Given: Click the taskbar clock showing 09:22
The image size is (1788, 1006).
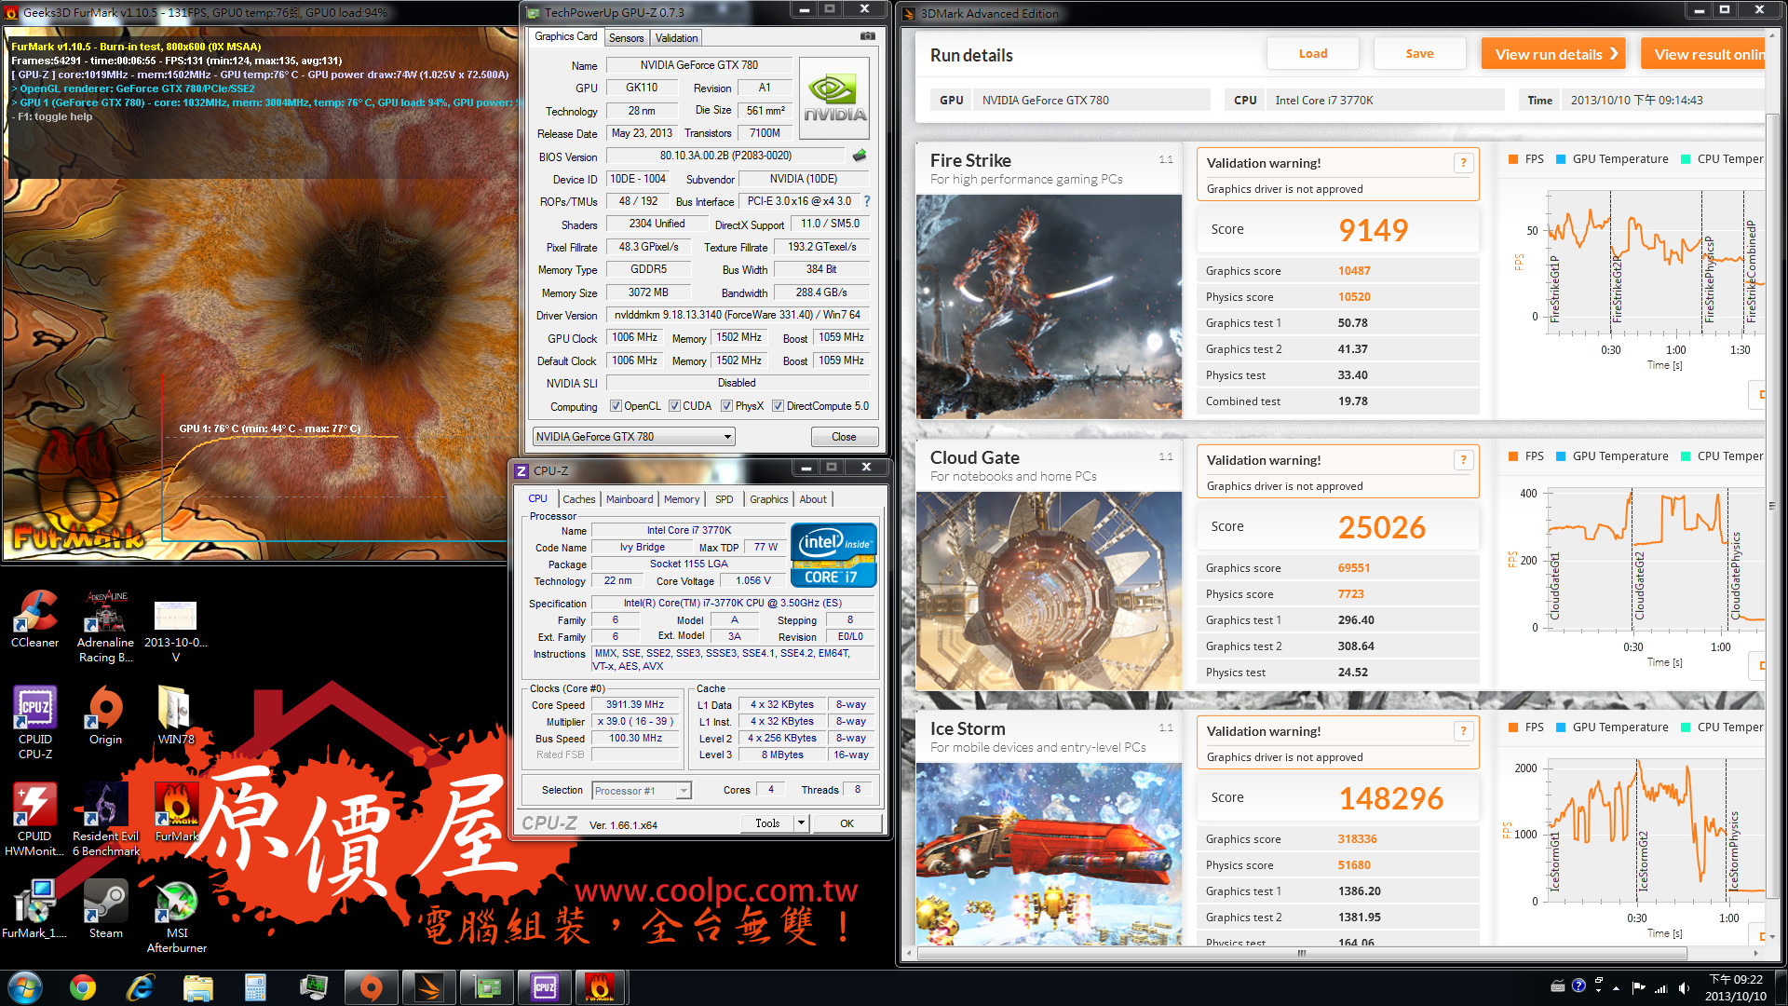Looking at the screenshot, I should [x=1735, y=987].
